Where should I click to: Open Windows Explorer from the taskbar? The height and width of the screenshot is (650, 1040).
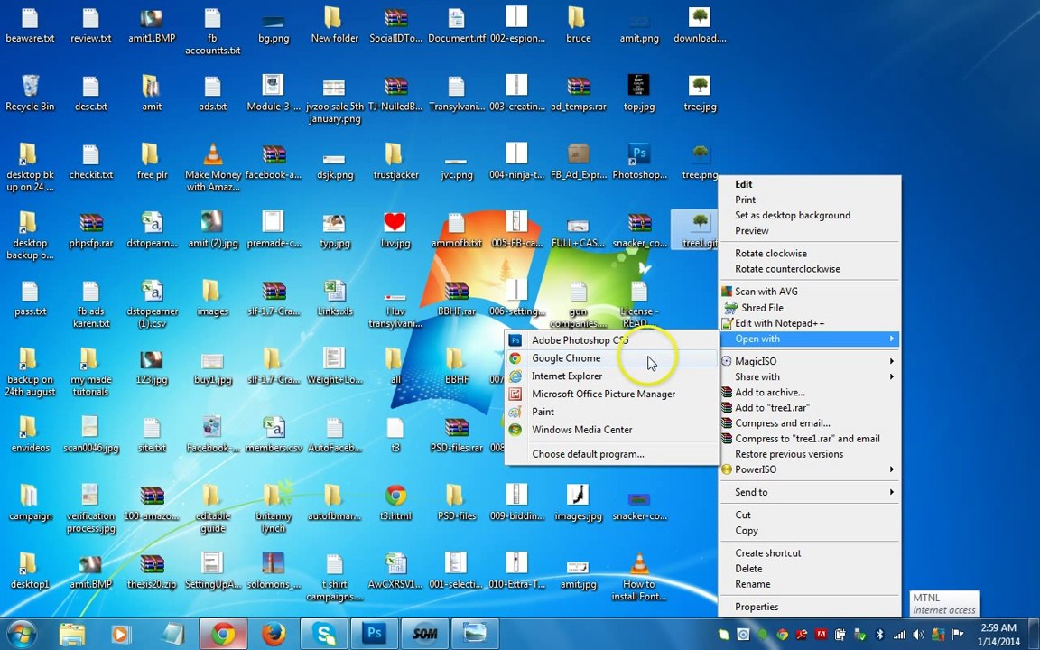[72, 634]
